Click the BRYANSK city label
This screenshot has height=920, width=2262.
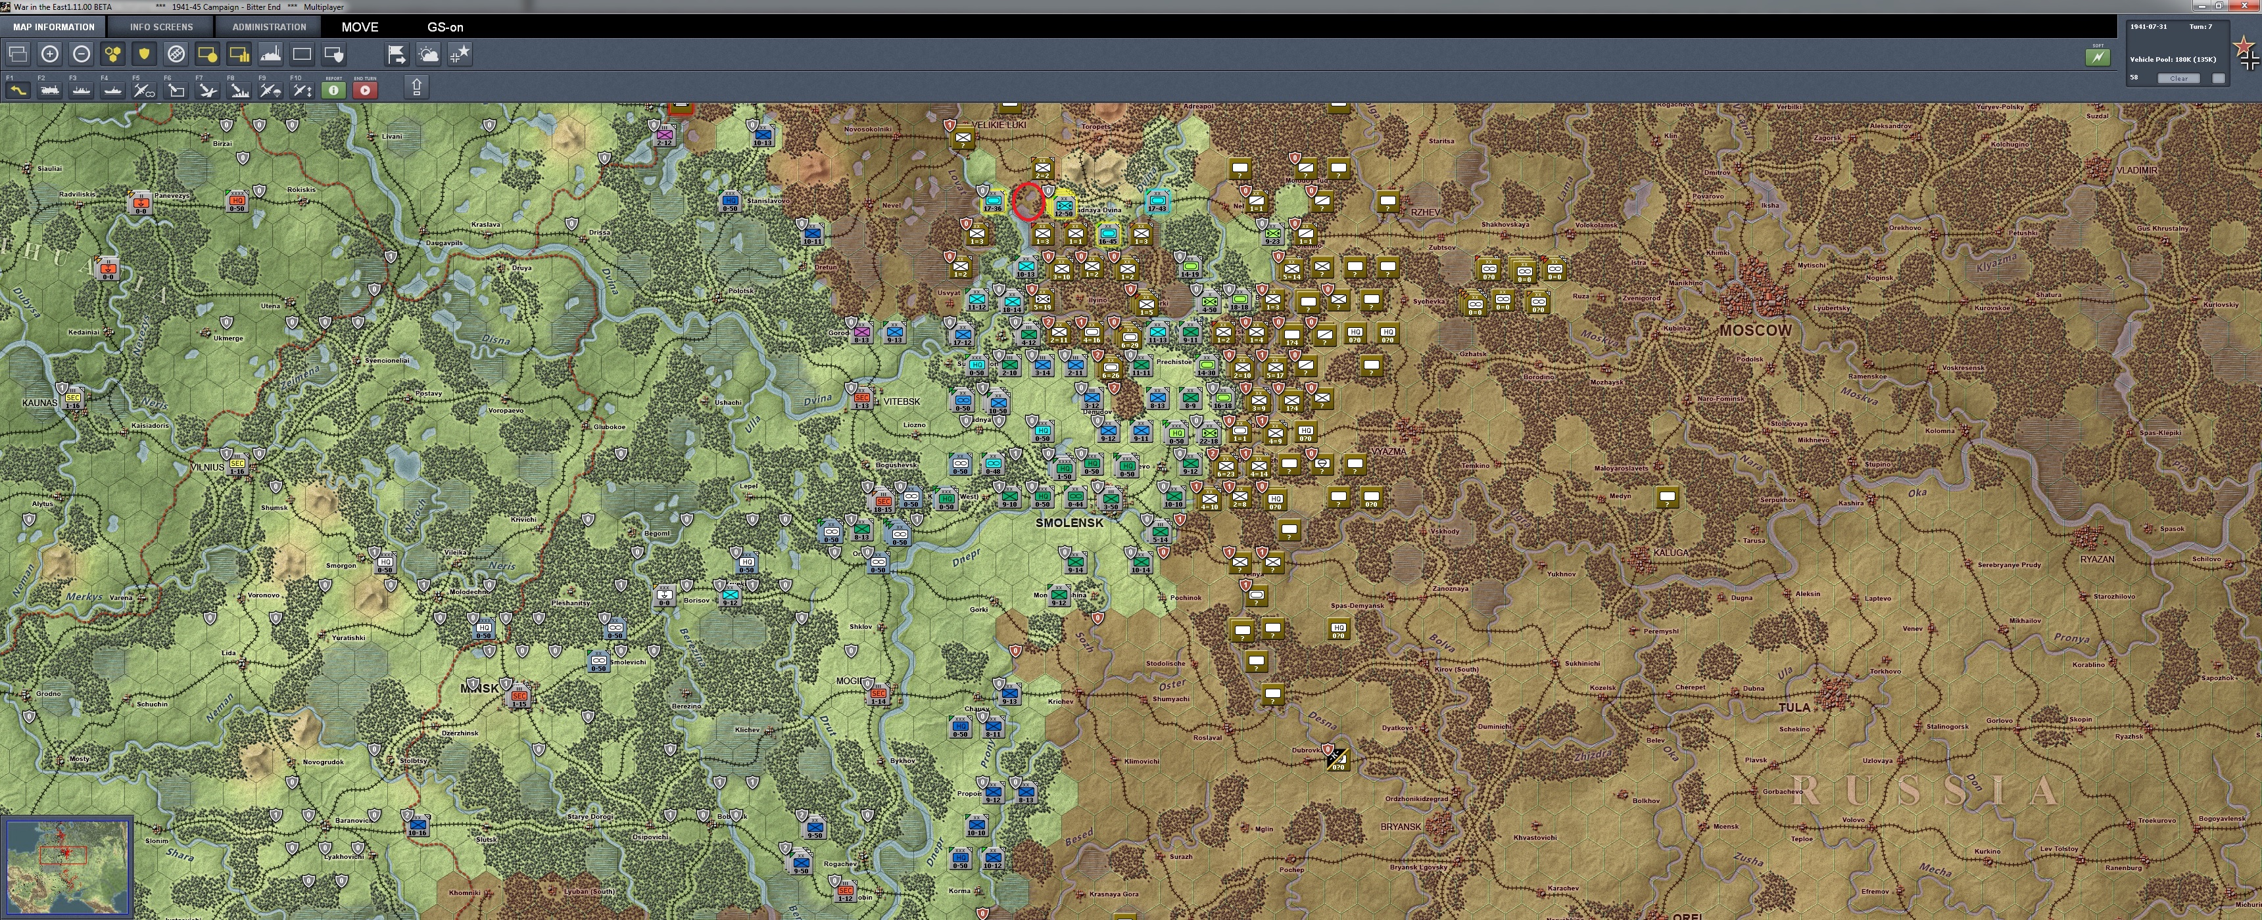pyautogui.click(x=1401, y=826)
